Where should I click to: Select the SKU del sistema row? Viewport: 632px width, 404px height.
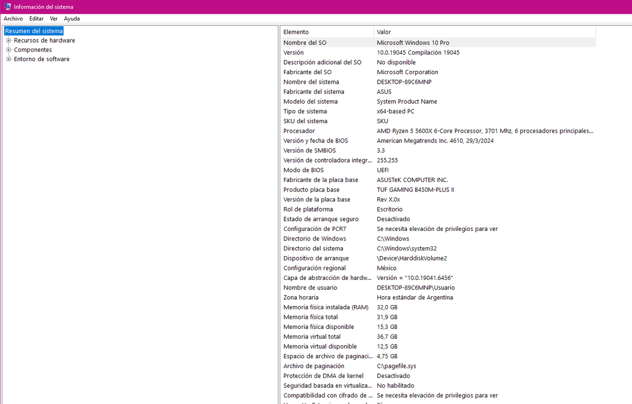pos(438,121)
